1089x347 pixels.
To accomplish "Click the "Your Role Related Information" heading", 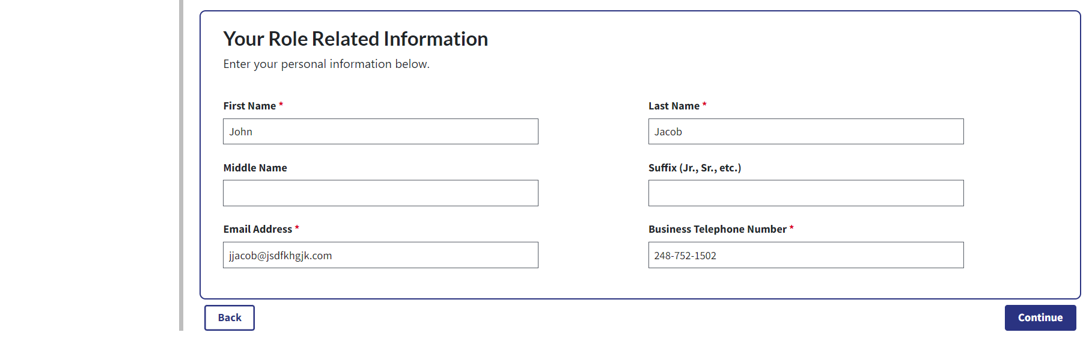I will (x=355, y=39).
